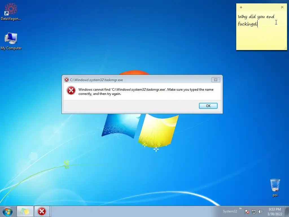
Task: Click the Show Desktop button
Action: (x=287, y=211)
